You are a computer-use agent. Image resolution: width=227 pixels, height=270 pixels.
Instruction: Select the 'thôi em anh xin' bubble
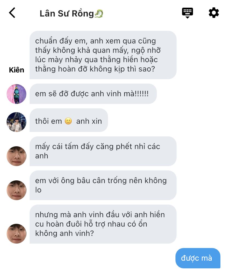point(69,120)
